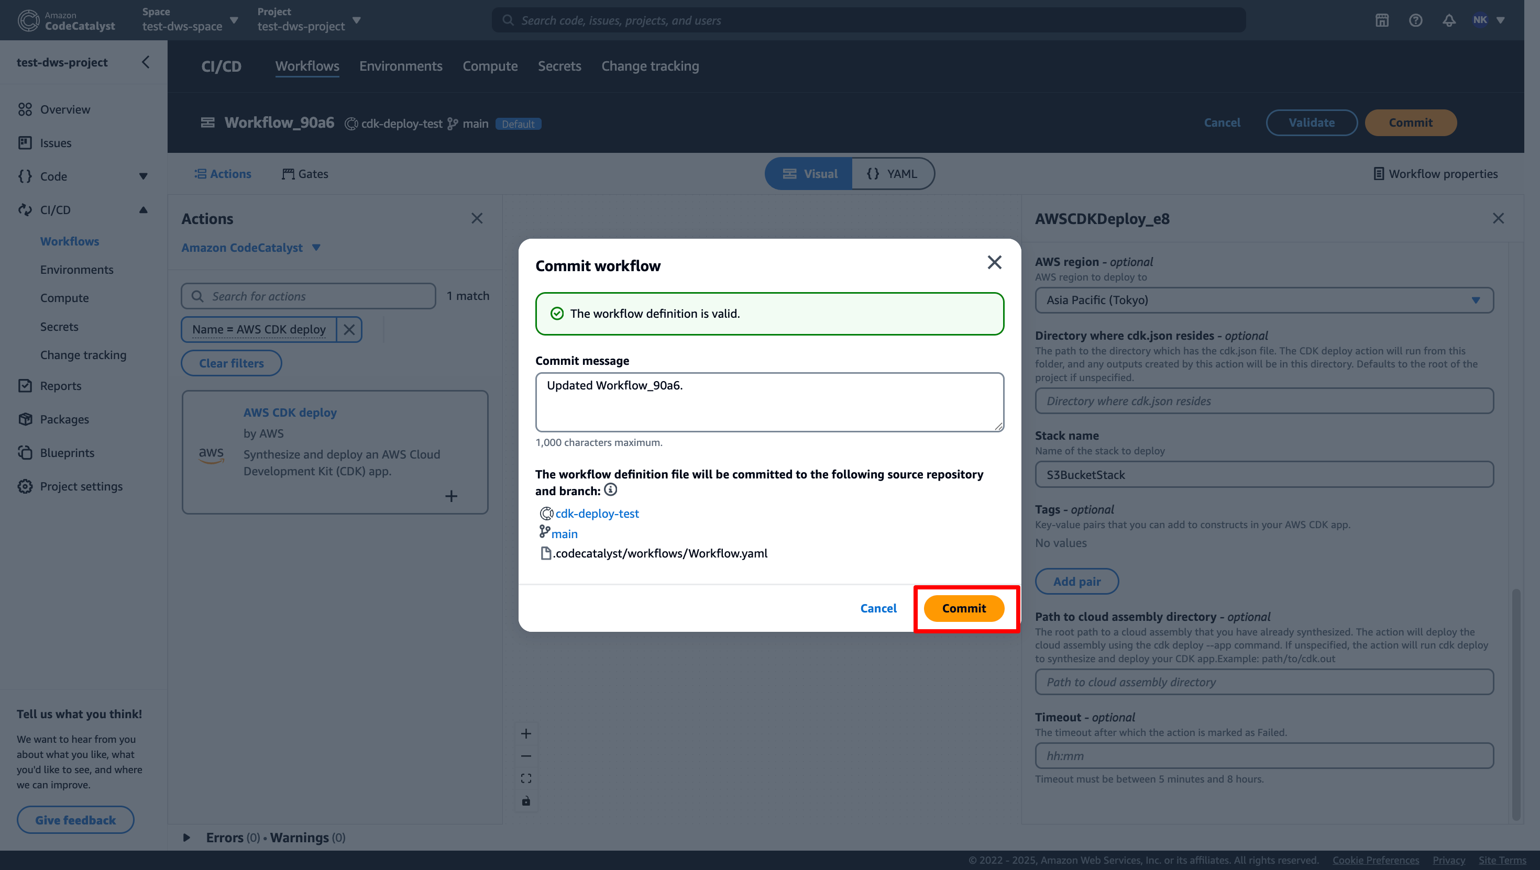Open the Compute tab in CI/CD header
Image resolution: width=1540 pixels, height=870 pixels.
490,66
